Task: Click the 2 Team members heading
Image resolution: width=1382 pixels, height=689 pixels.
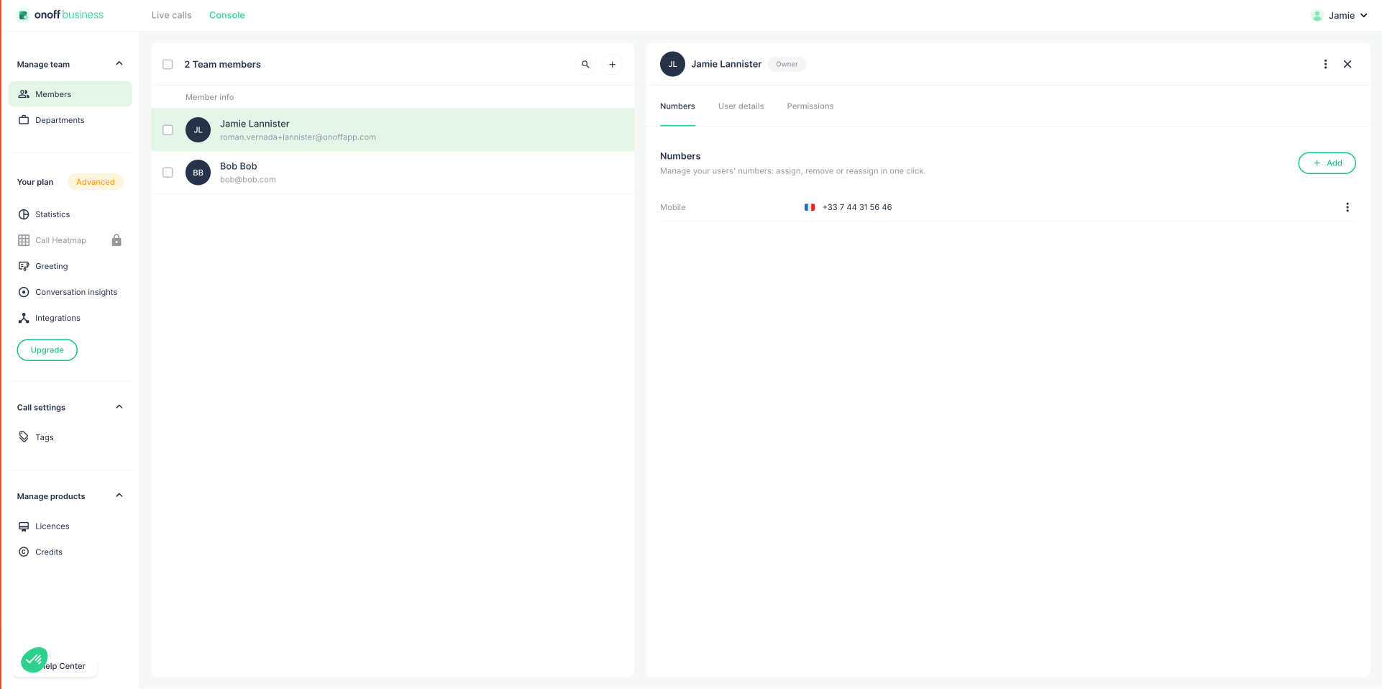Action: 222,65
